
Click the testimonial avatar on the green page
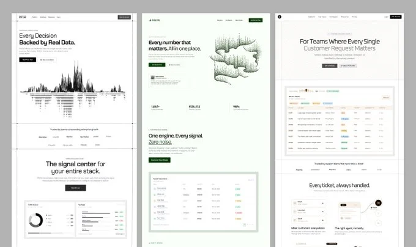click(x=152, y=78)
